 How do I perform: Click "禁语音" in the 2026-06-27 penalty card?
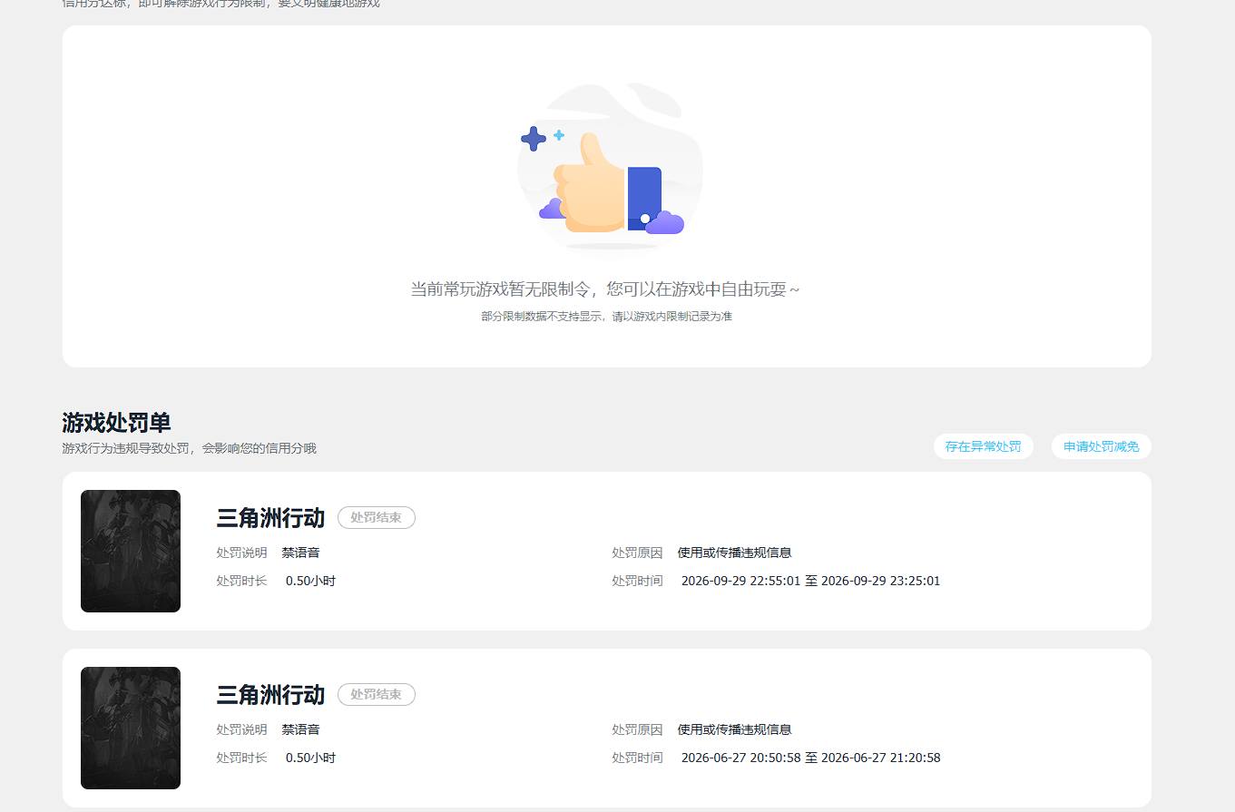tap(300, 729)
